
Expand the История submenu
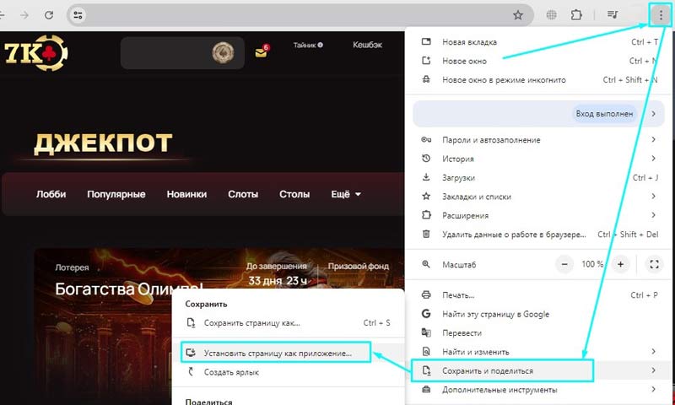(x=538, y=159)
